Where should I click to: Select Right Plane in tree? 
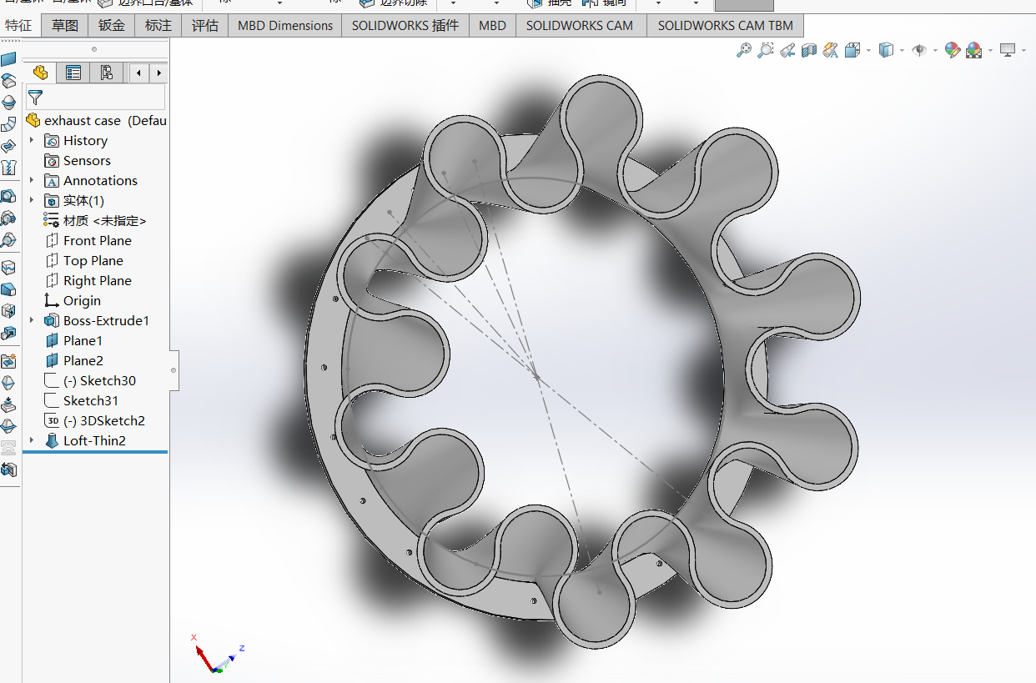pos(88,280)
